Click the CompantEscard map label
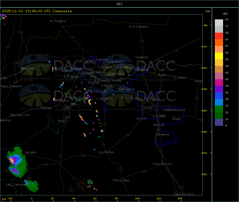This screenshot has width=239, height=202. click(x=174, y=110)
